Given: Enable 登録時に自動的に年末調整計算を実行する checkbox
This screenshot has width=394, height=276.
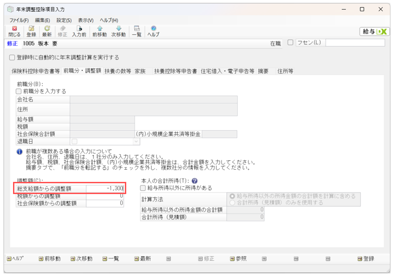Looking at the screenshot, I should click(x=13, y=58).
